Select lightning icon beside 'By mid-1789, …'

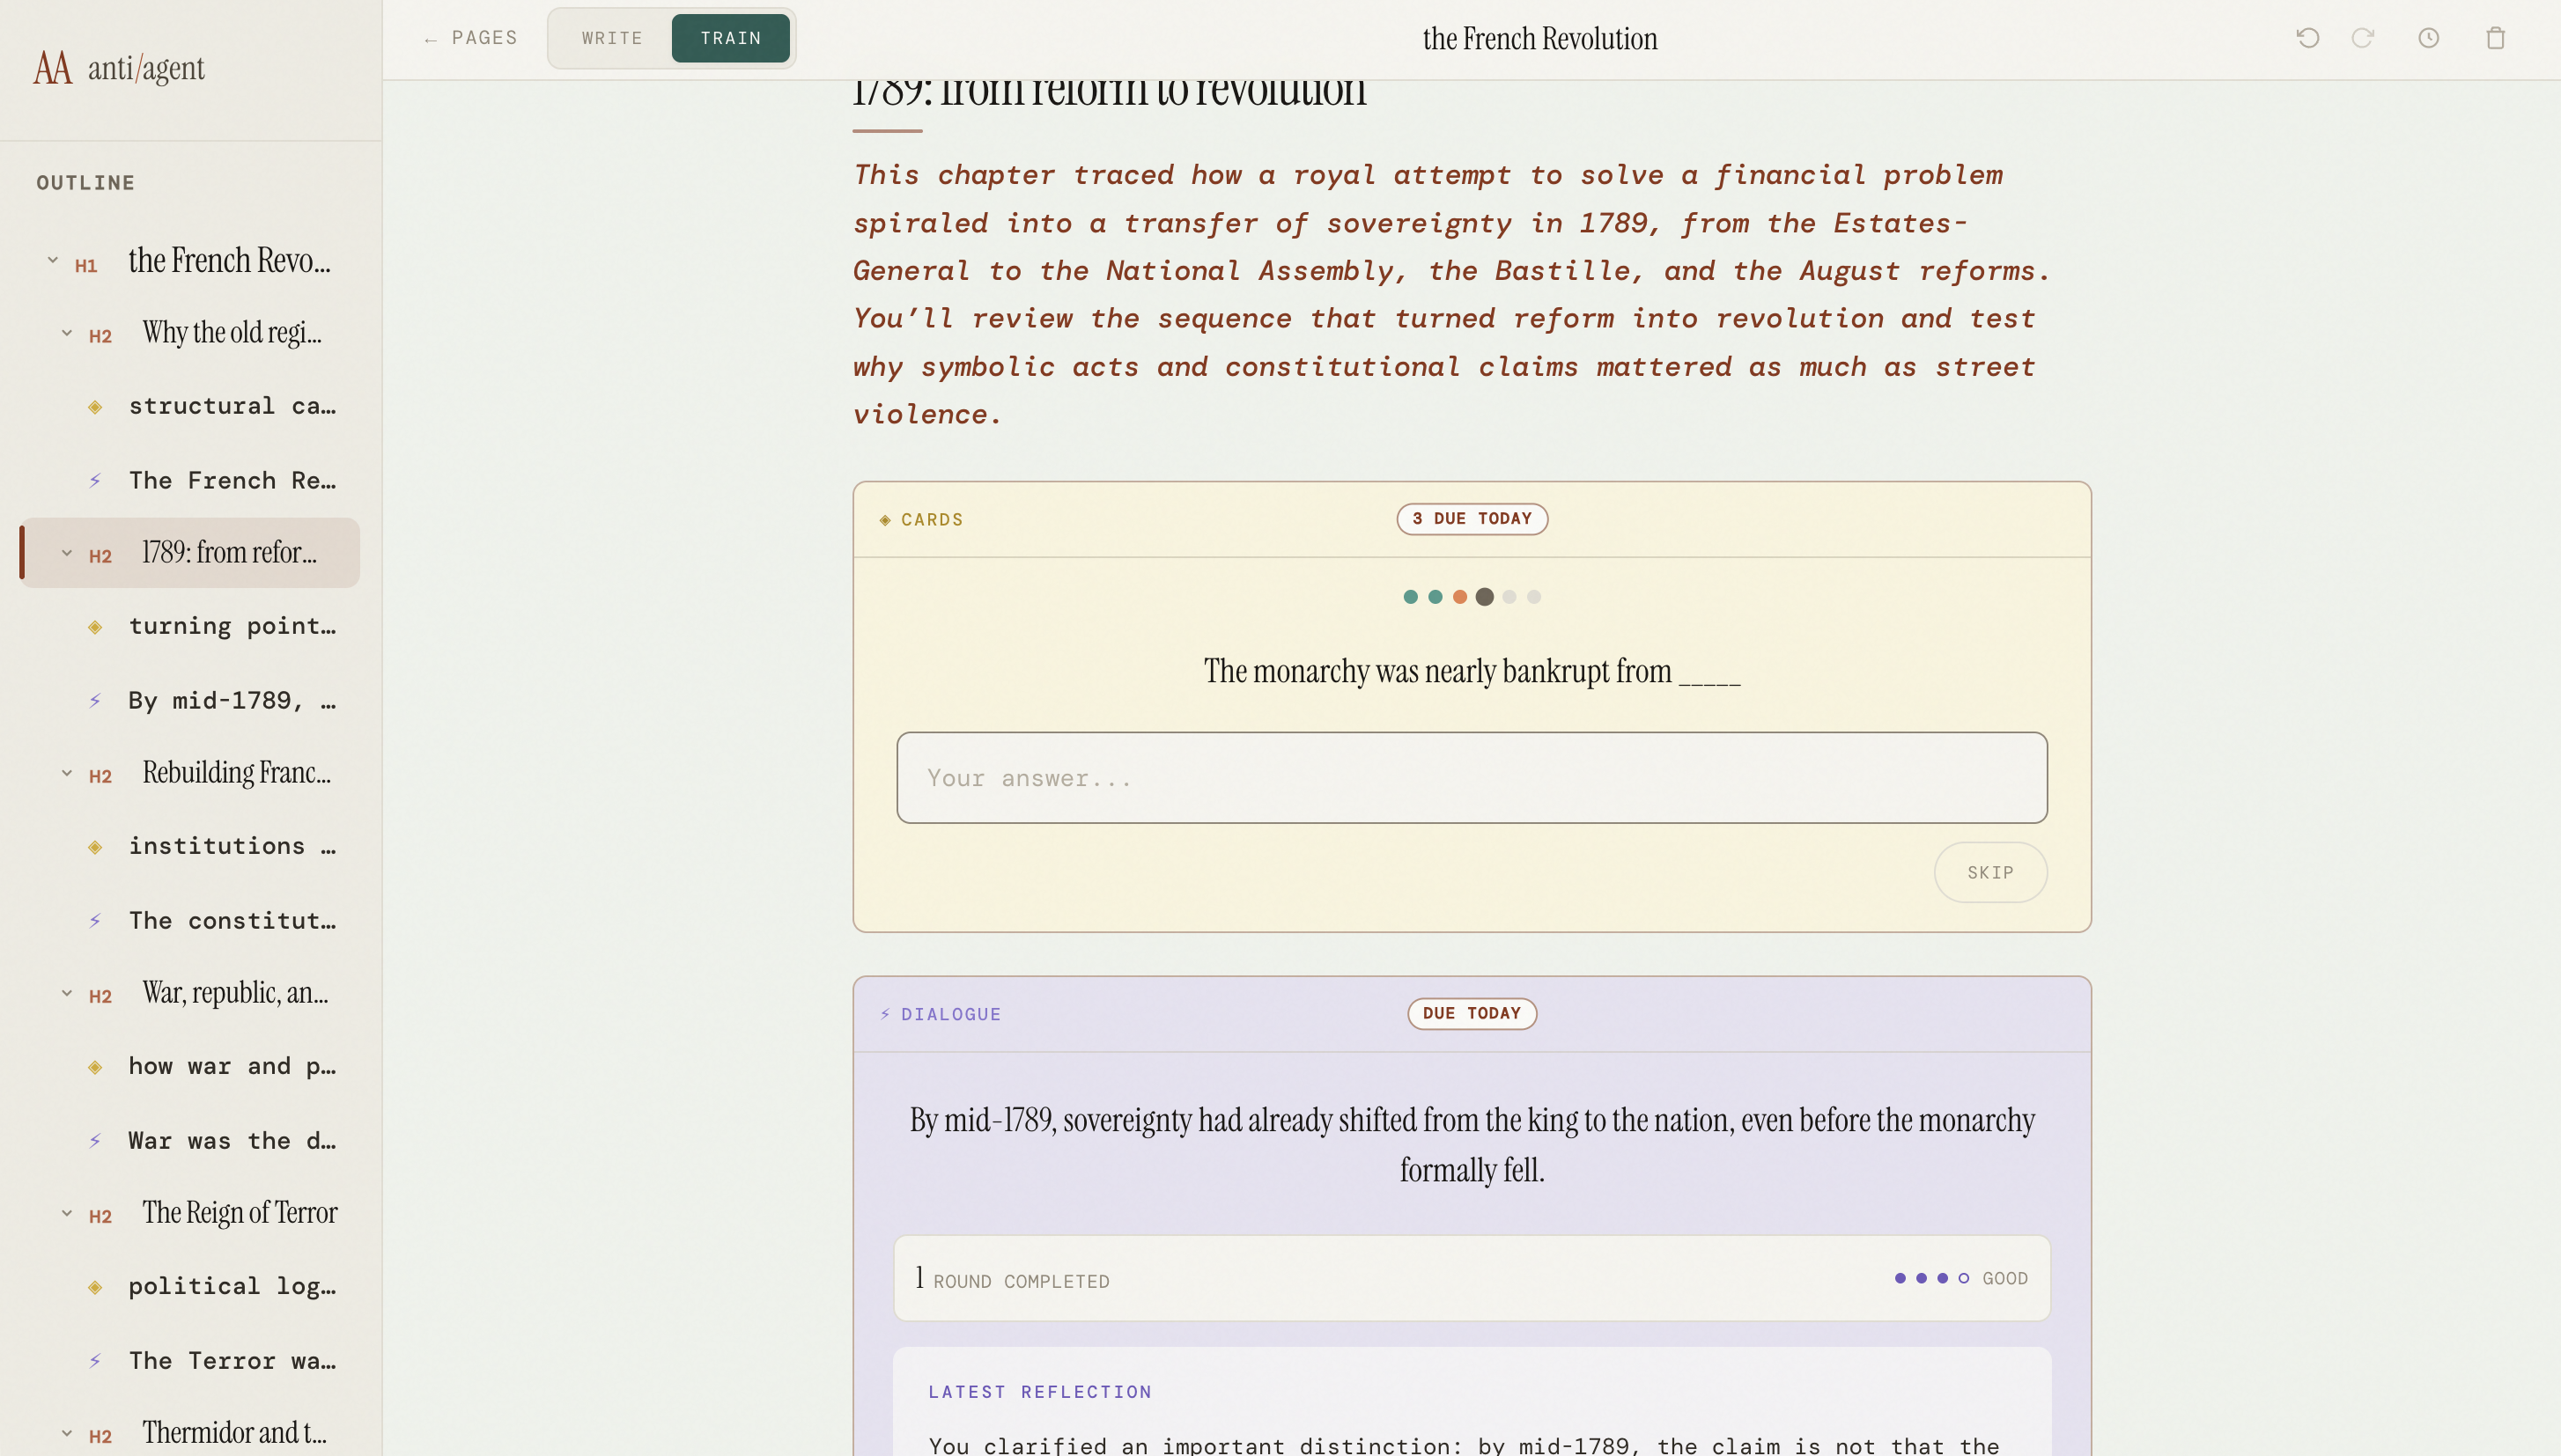(95, 701)
